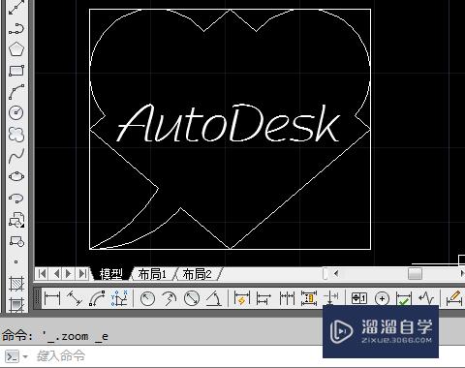Open the command line recent commands dropdown

click(x=25, y=356)
